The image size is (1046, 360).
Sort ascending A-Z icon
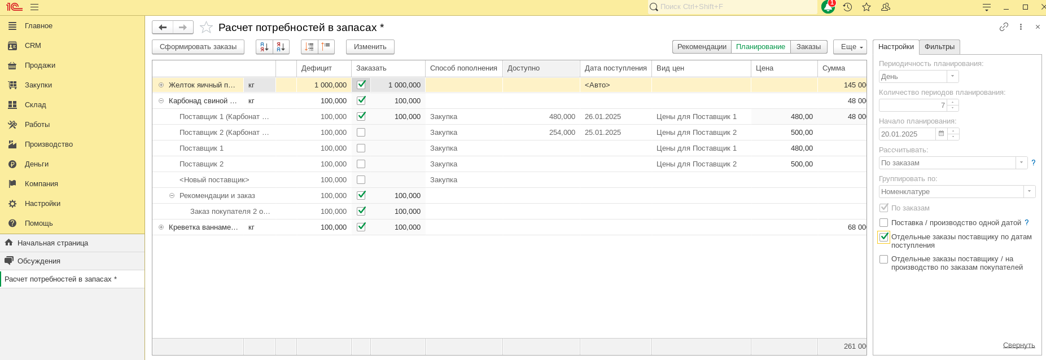[264, 47]
